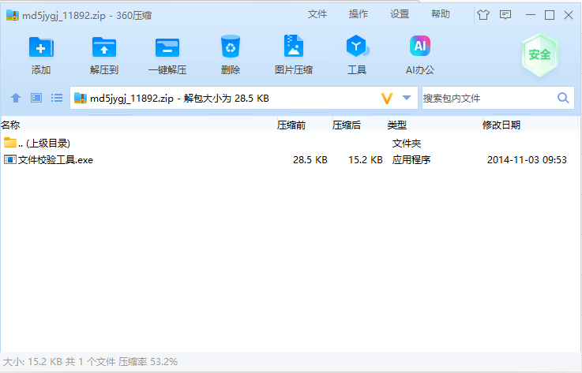Select the 文件校验工具.exe file name
The height and width of the screenshot is (373, 582).
pos(56,160)
